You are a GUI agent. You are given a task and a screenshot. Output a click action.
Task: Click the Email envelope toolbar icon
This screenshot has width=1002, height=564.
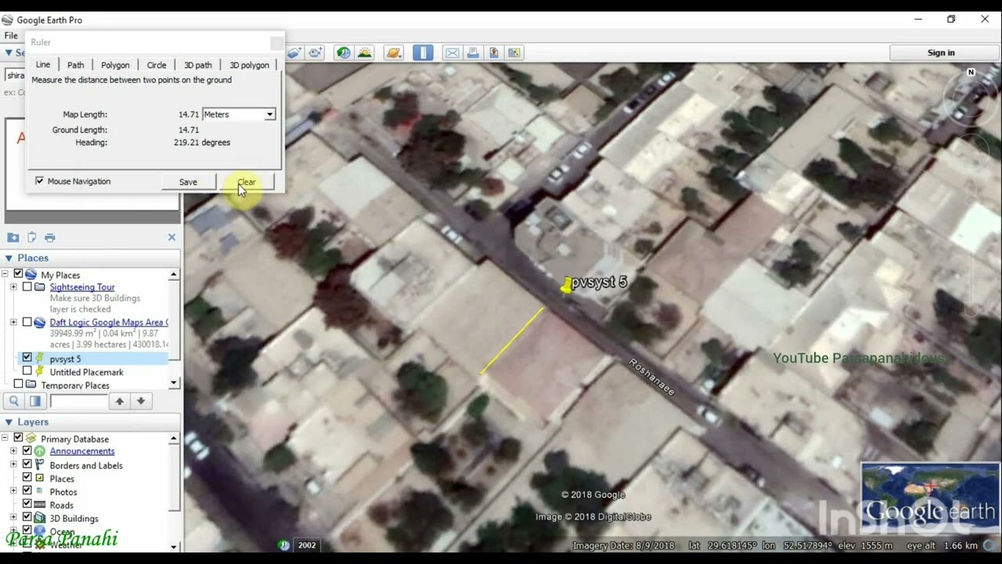click(x=452, y=52)
